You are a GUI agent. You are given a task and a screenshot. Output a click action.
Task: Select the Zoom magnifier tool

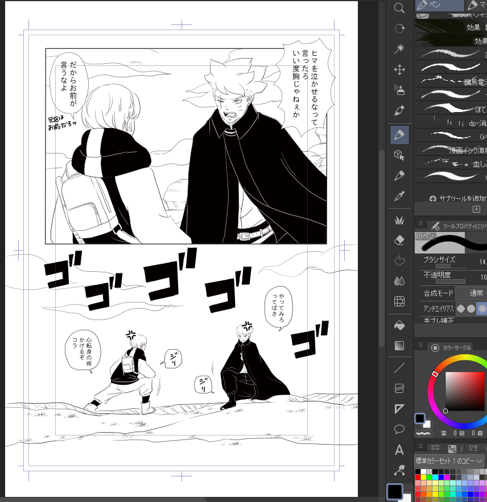coord(399,8)
